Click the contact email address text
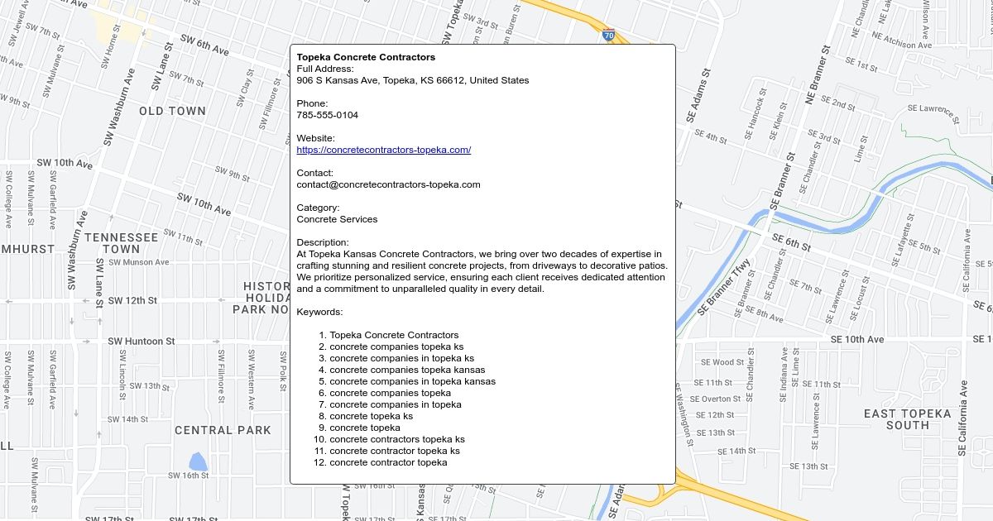Image resolution: width=993 pixels, height=521 pixels. 388,184
